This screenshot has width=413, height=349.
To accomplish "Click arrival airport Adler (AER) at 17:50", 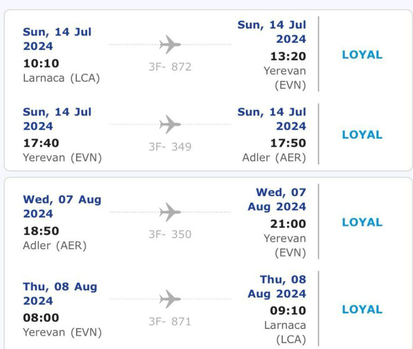I will point(274,158).
